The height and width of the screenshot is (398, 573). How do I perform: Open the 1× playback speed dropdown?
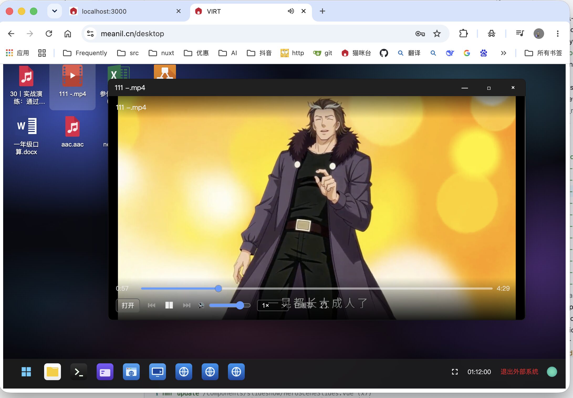click(x=273, y=305)
